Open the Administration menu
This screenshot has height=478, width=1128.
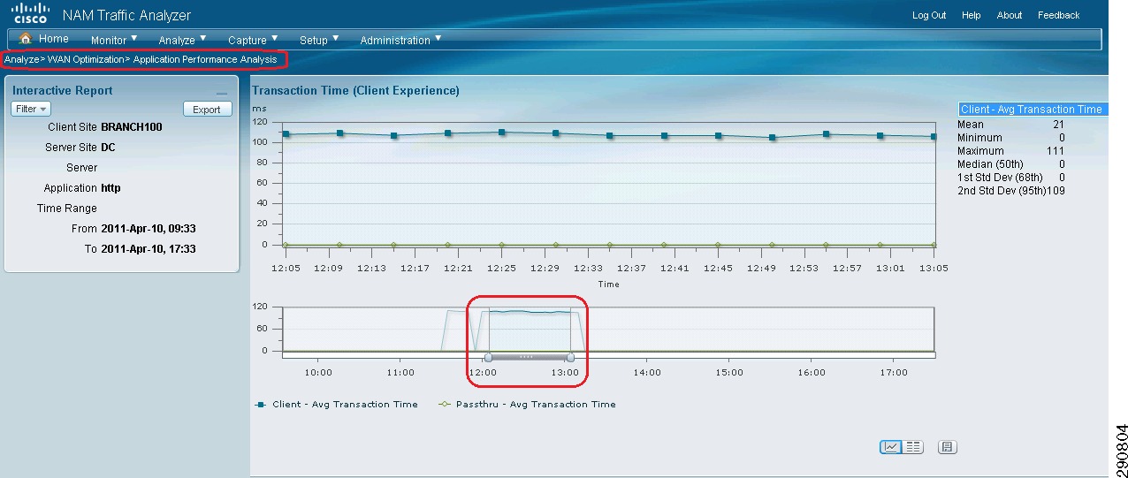click(x=400, y=40)
